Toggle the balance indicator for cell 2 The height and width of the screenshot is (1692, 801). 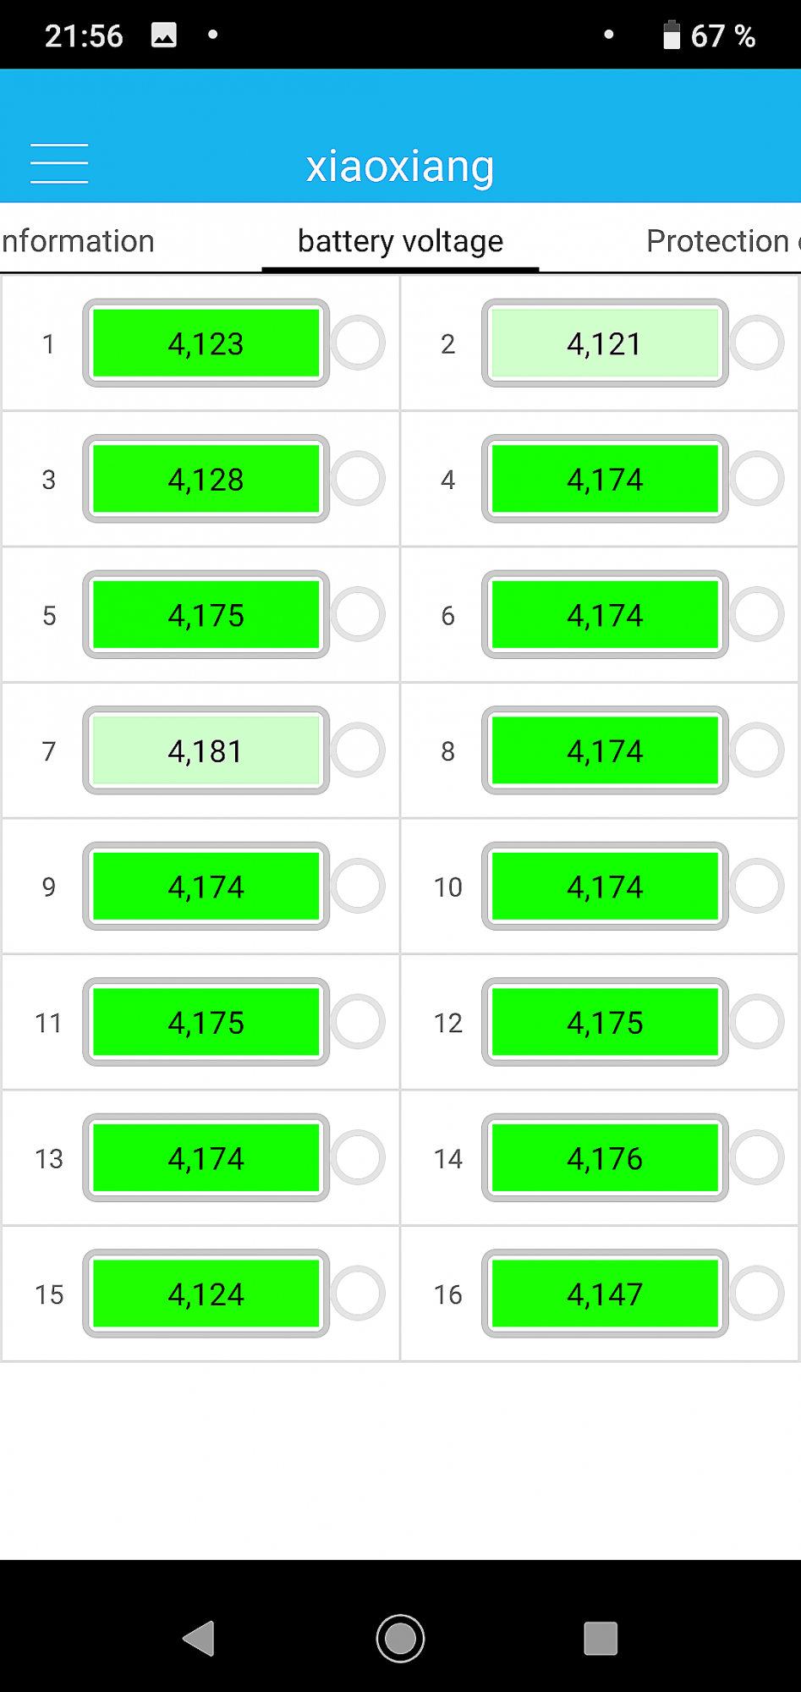point(757,343)
